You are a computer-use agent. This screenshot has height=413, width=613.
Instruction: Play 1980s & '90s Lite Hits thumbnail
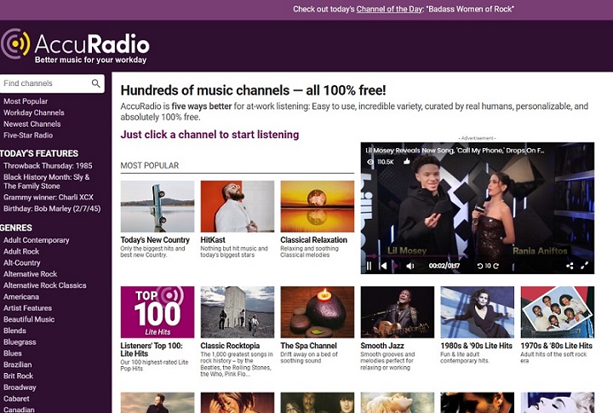pyautogui.click(x=478, y=313)
